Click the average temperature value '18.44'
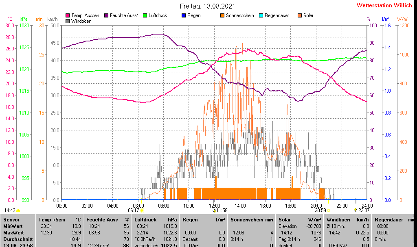 (x=75, y=239)
